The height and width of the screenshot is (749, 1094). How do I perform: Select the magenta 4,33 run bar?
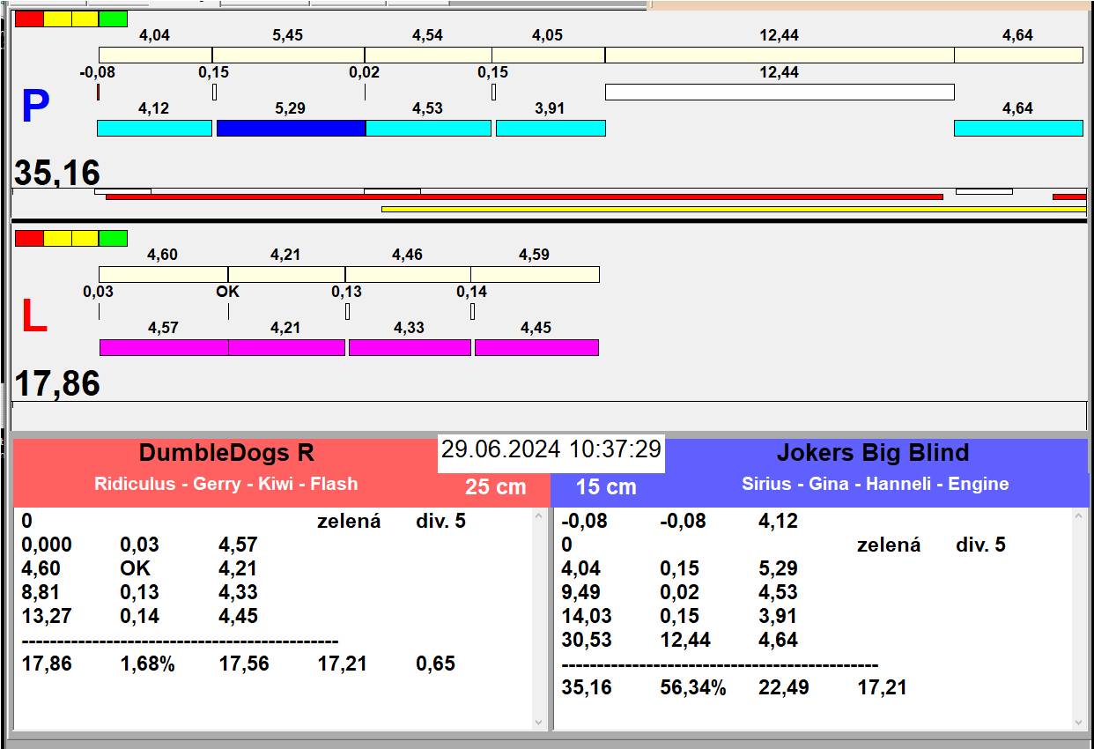tap(410, 347)
